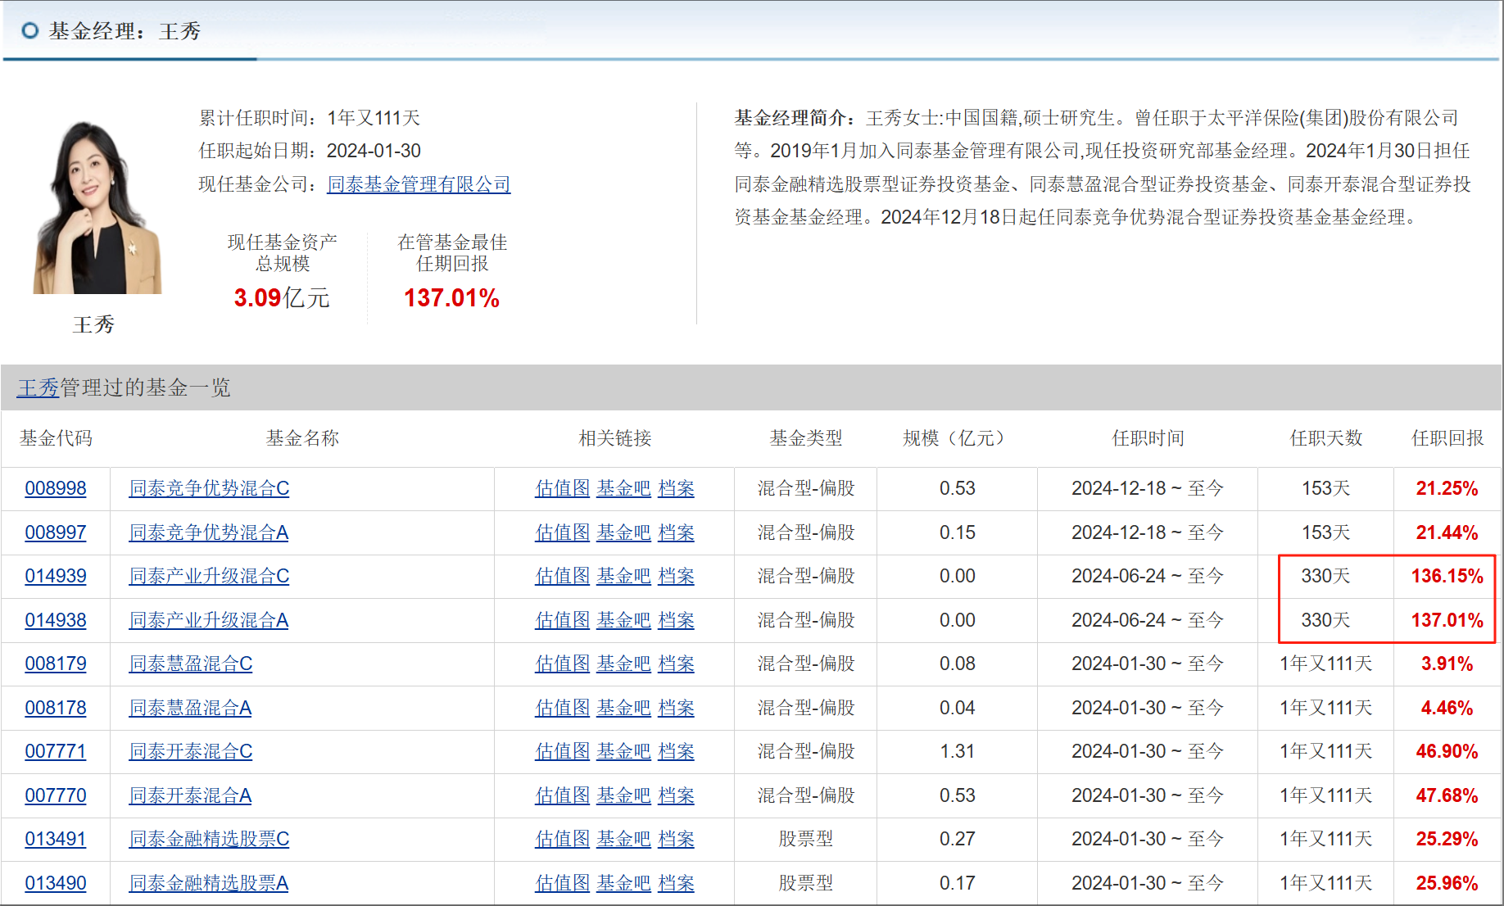The width and height of the screenshot is (1504, 906).
Task: Open fund code 008997
Action: click(56, 532)
